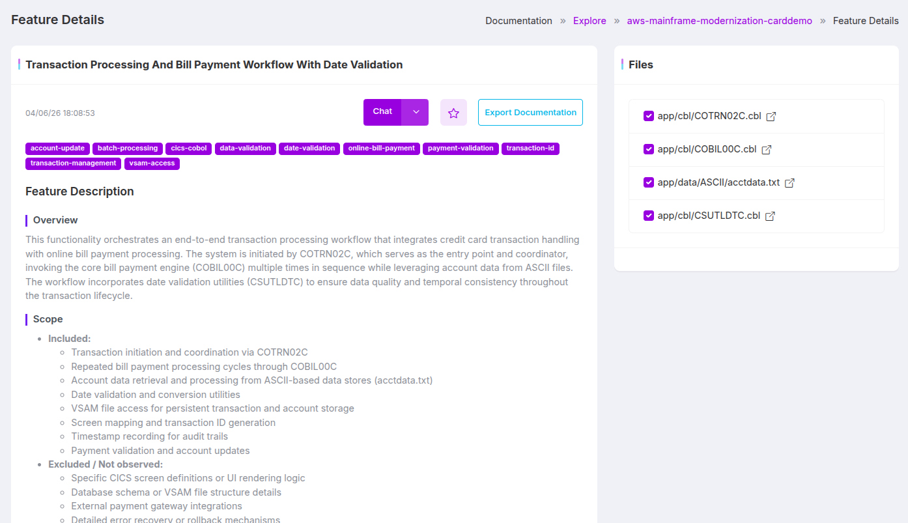This screenshot has height=523, width=908.
Task: Select the date-validation tag
Action: [x=309, y=148]
